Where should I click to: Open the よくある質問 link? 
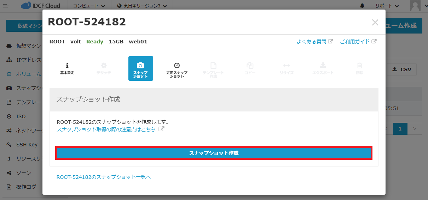(x=312, y=42)
